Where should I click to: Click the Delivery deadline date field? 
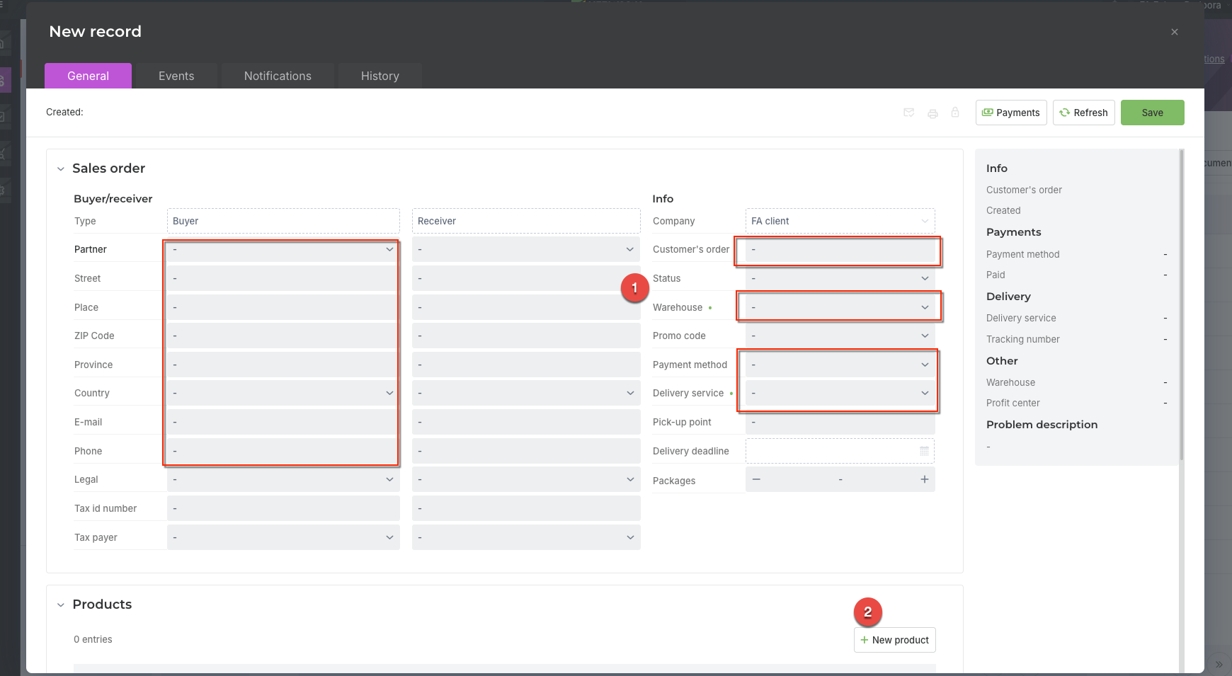(840, 451)
